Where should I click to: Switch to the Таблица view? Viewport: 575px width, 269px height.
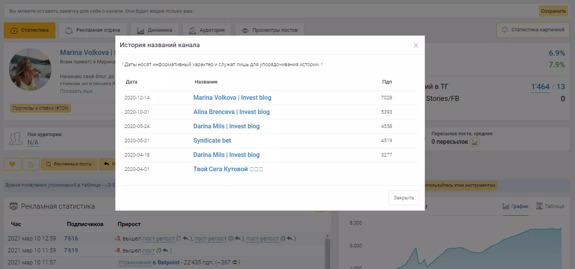point(550,206)
